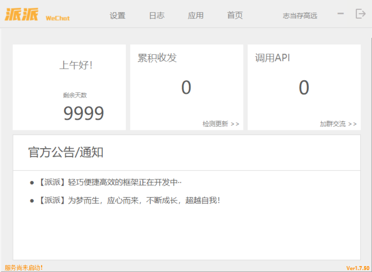Viewport: 372px width, 272px height.
Task: Switch to the 日志 page
Action: click(157, 16)
